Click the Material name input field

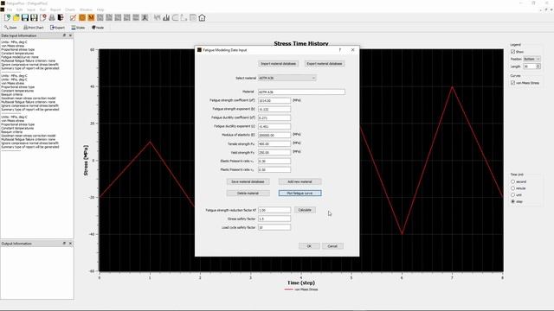(301, 92)
